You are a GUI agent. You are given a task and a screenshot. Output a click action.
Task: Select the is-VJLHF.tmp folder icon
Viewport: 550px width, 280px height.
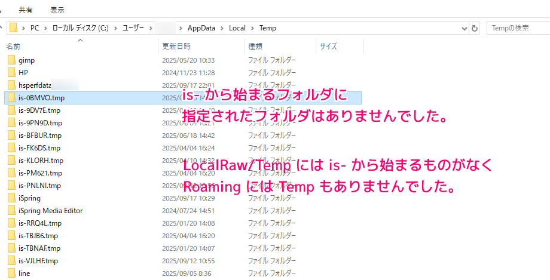pyautogui.click(x=11, y=261)
